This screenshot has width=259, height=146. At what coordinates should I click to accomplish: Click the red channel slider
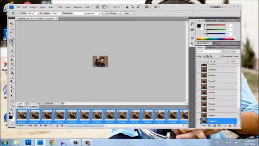click(x=216, y=25)
